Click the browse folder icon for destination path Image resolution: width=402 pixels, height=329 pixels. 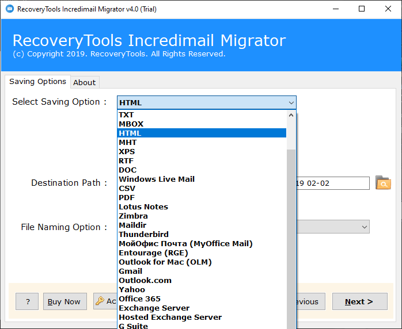point(383,182)
